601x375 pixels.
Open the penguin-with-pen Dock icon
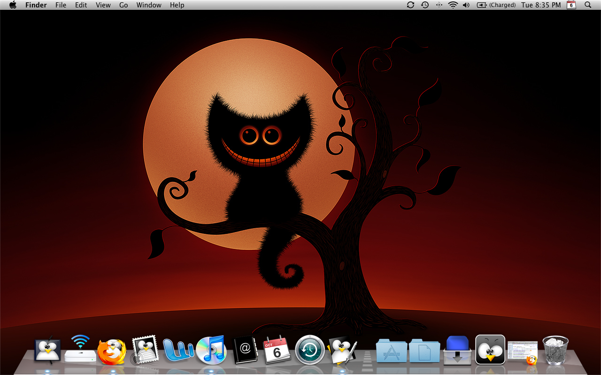343,350
